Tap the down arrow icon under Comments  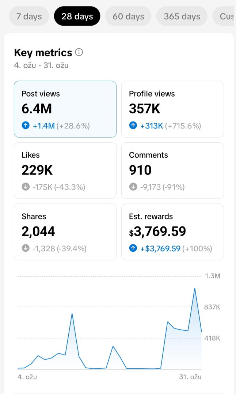point(133,187)
